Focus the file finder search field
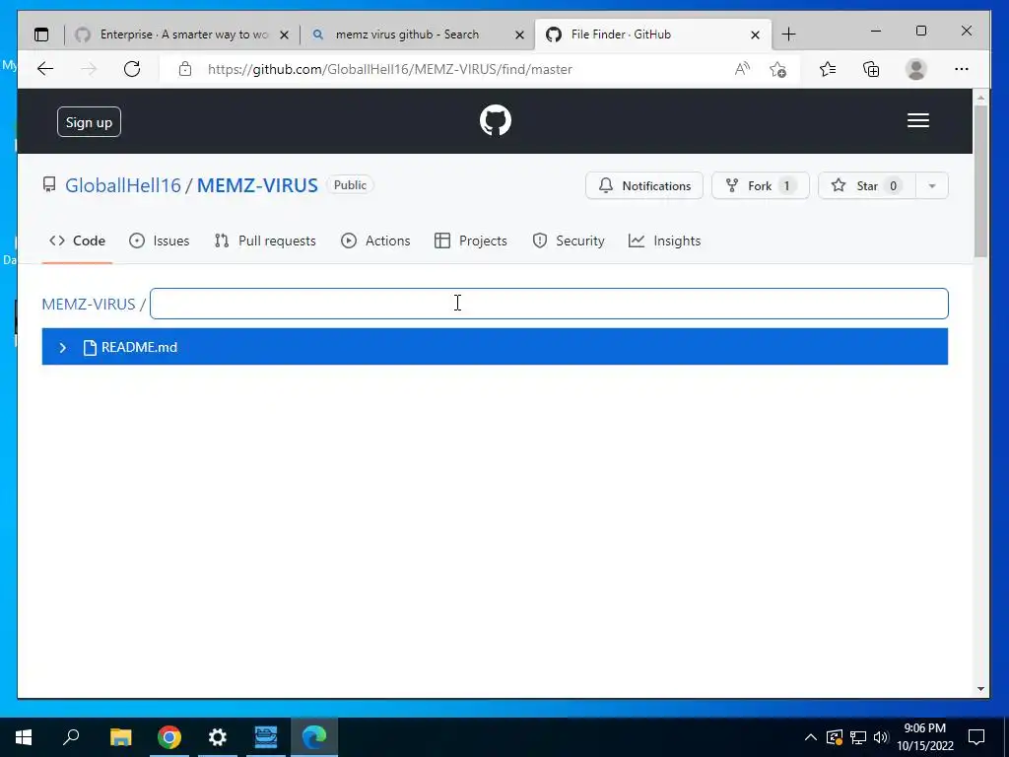 [549, 304]
